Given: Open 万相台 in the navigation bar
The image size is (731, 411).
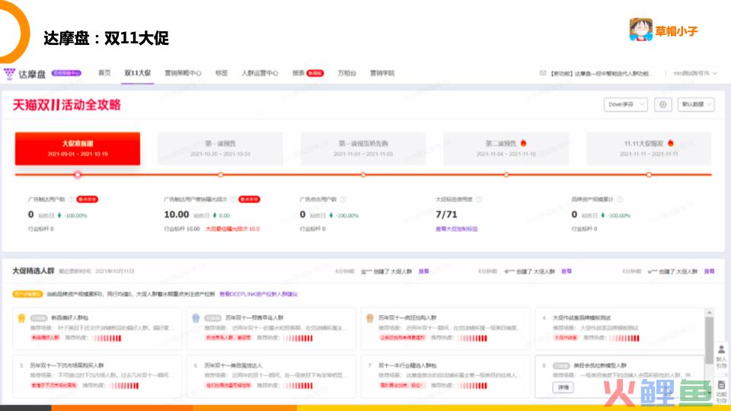Looking at the screenshot, I should pos(346,73).
